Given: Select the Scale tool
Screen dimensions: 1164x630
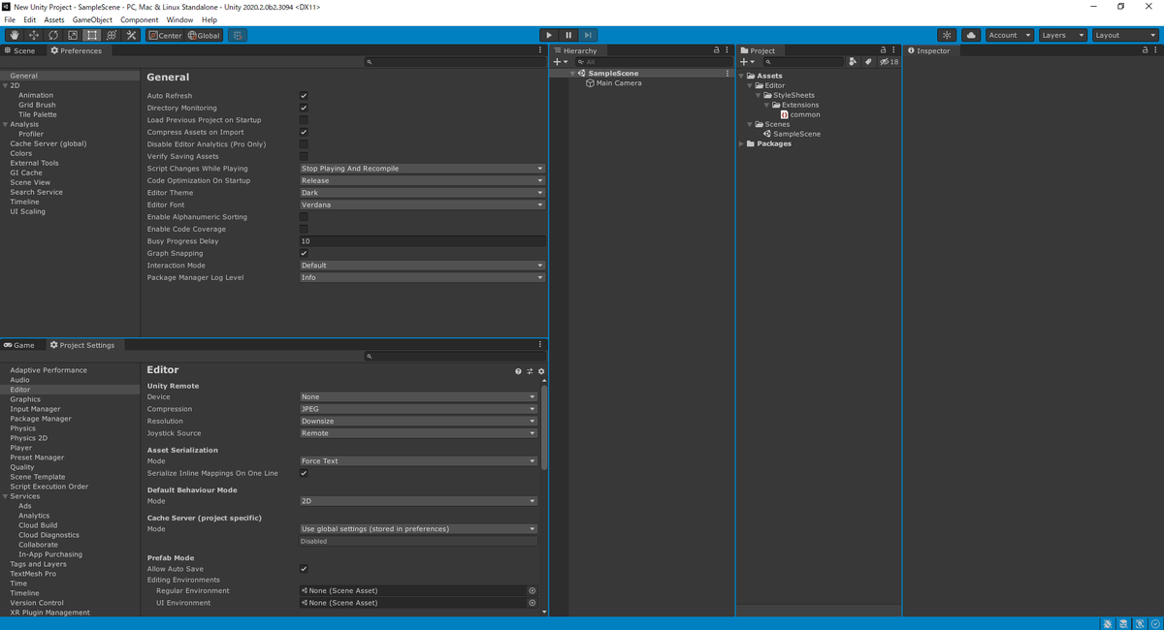Looking at the screenshot, I should coord(73,35).
